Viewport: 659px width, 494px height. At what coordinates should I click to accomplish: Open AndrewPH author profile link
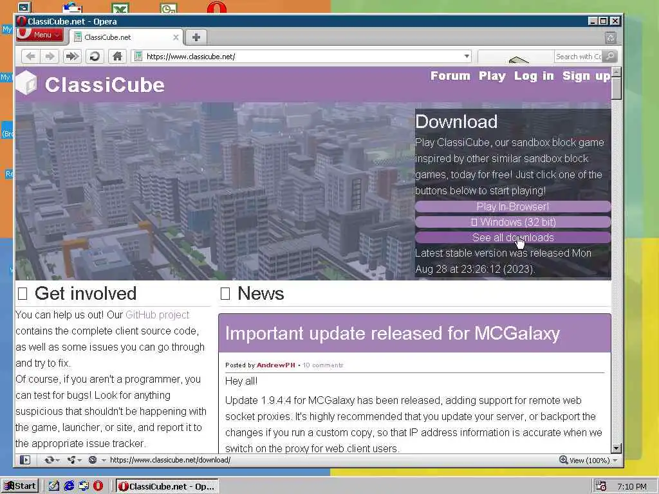point(275,365)
